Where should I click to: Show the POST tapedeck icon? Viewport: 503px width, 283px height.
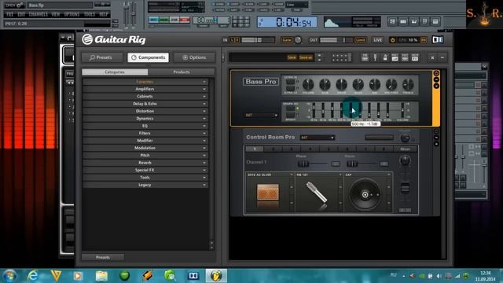(405, 57)
